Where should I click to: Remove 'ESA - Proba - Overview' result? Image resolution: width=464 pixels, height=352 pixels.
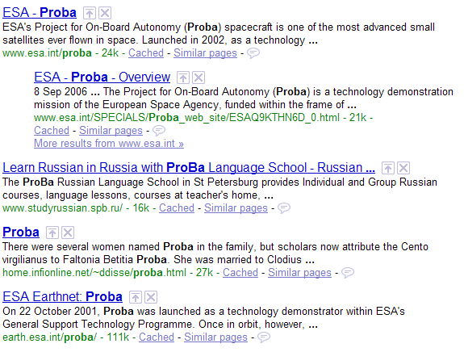click(199, 78)
